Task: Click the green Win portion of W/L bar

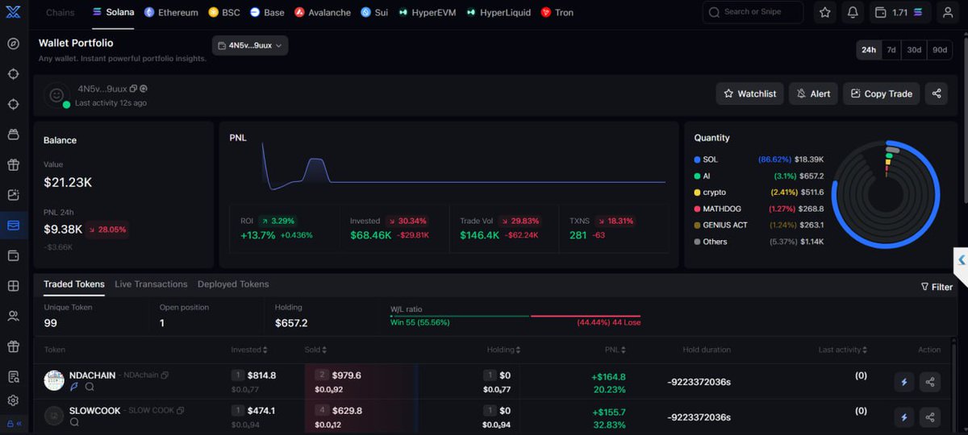Action: [x=459, y=316]
